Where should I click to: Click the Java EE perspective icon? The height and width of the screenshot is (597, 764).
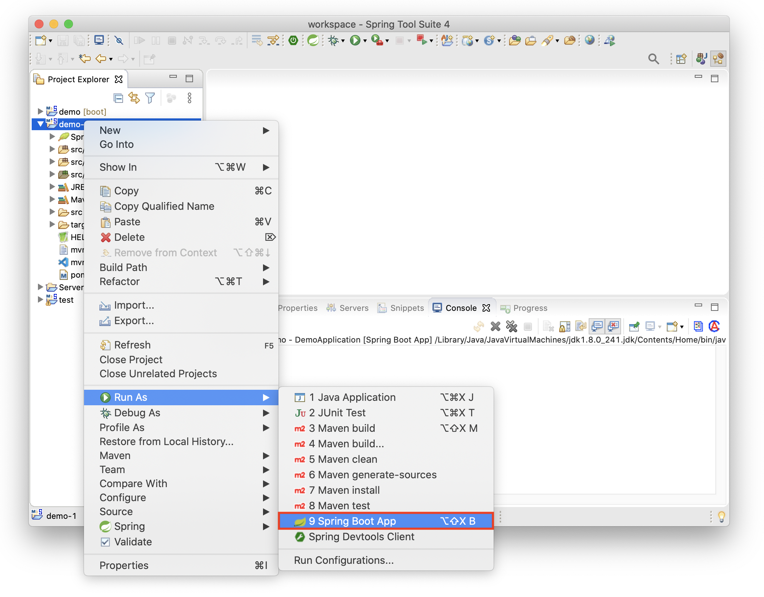[x=701, y=59]
